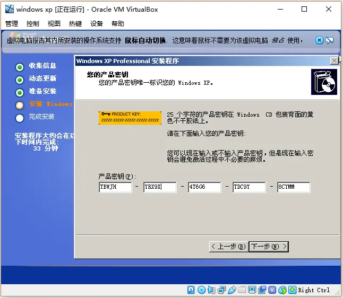Open the shared folders status icon

242,290
